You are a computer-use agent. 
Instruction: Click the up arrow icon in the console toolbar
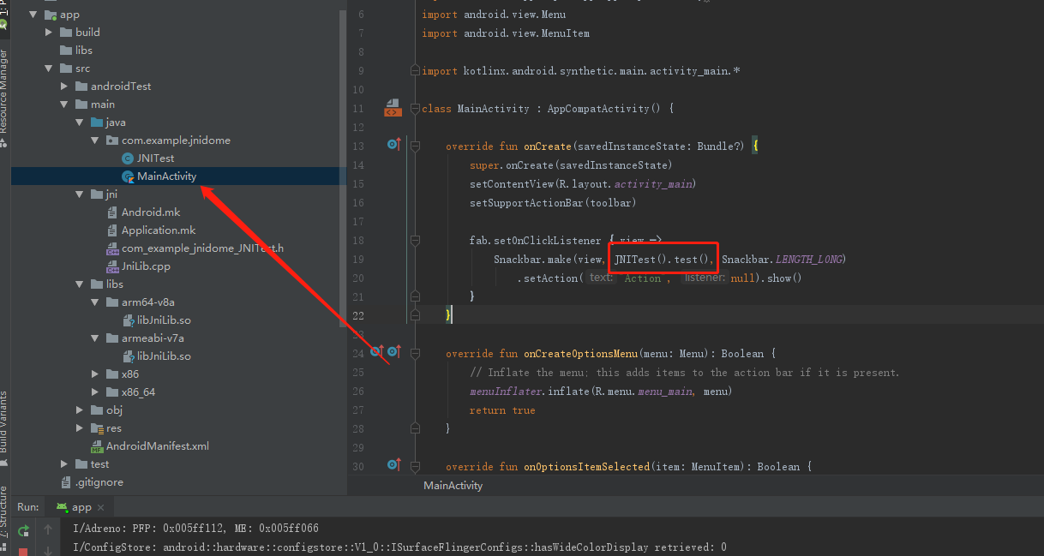(48, 531)
